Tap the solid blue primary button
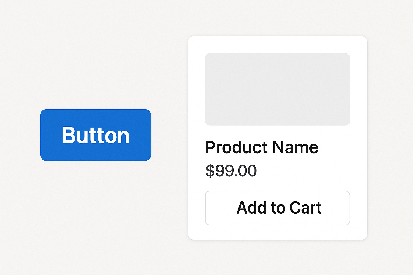This screenshot has width=413, height=275. 96,135
